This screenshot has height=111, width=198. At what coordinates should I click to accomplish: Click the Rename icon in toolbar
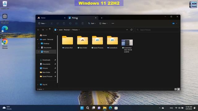click(70, 23)
